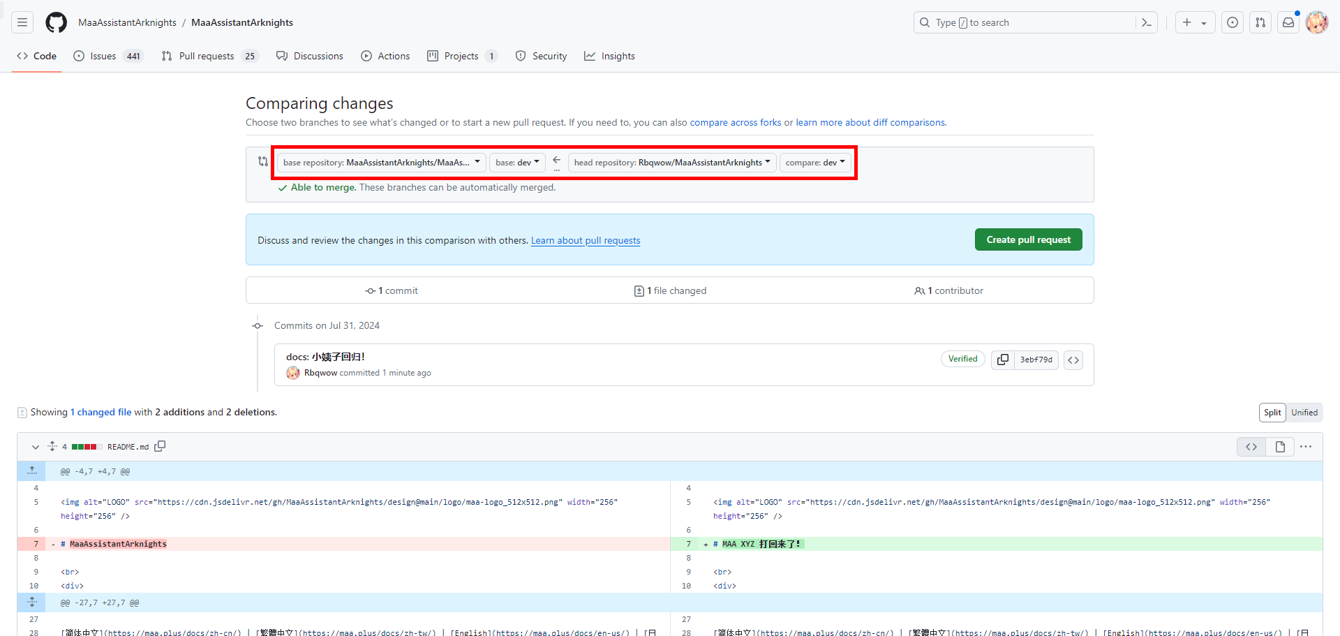Click Create pull request button

(x=1029, y=239)
